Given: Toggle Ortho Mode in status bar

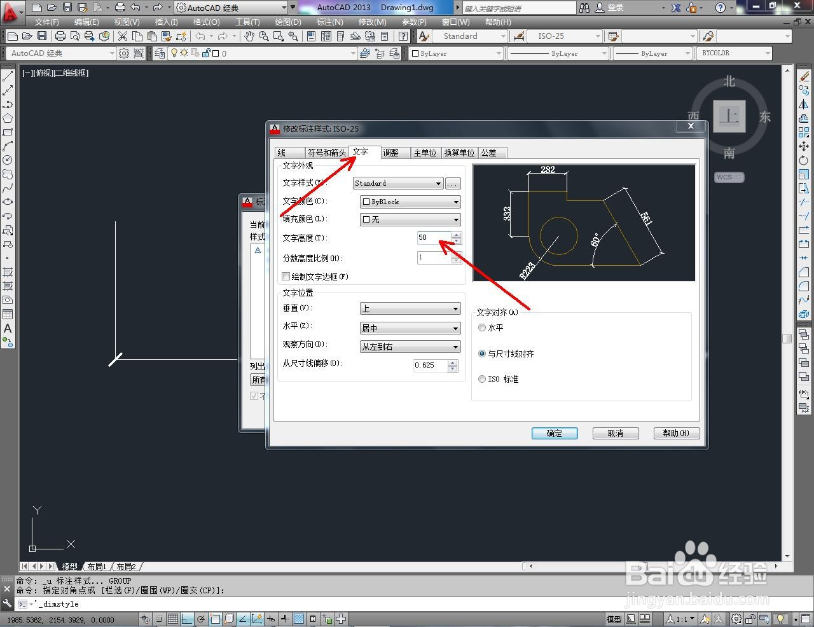Looking at the screenshot, I should [x=187, y=619].
